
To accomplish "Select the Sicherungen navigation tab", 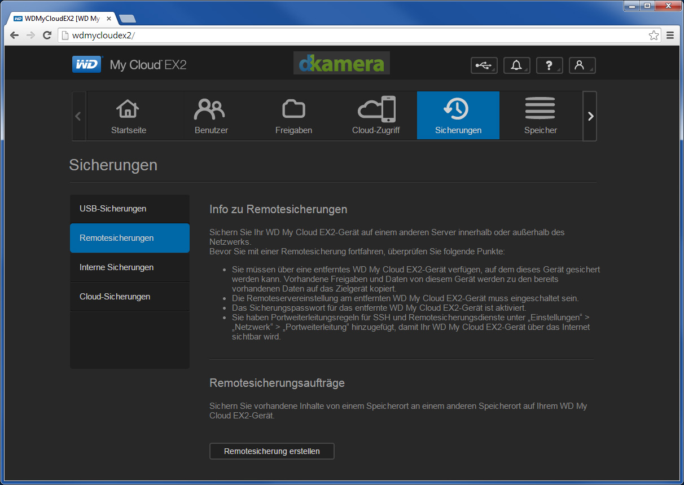I will [x=458, y=116].
